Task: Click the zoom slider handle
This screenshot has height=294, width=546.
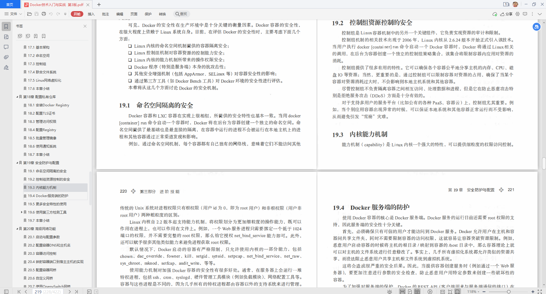Action: (x=509, y=291)
